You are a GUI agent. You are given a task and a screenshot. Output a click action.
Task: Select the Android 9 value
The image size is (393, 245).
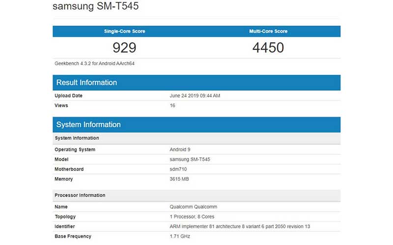(x=180, y=149)
